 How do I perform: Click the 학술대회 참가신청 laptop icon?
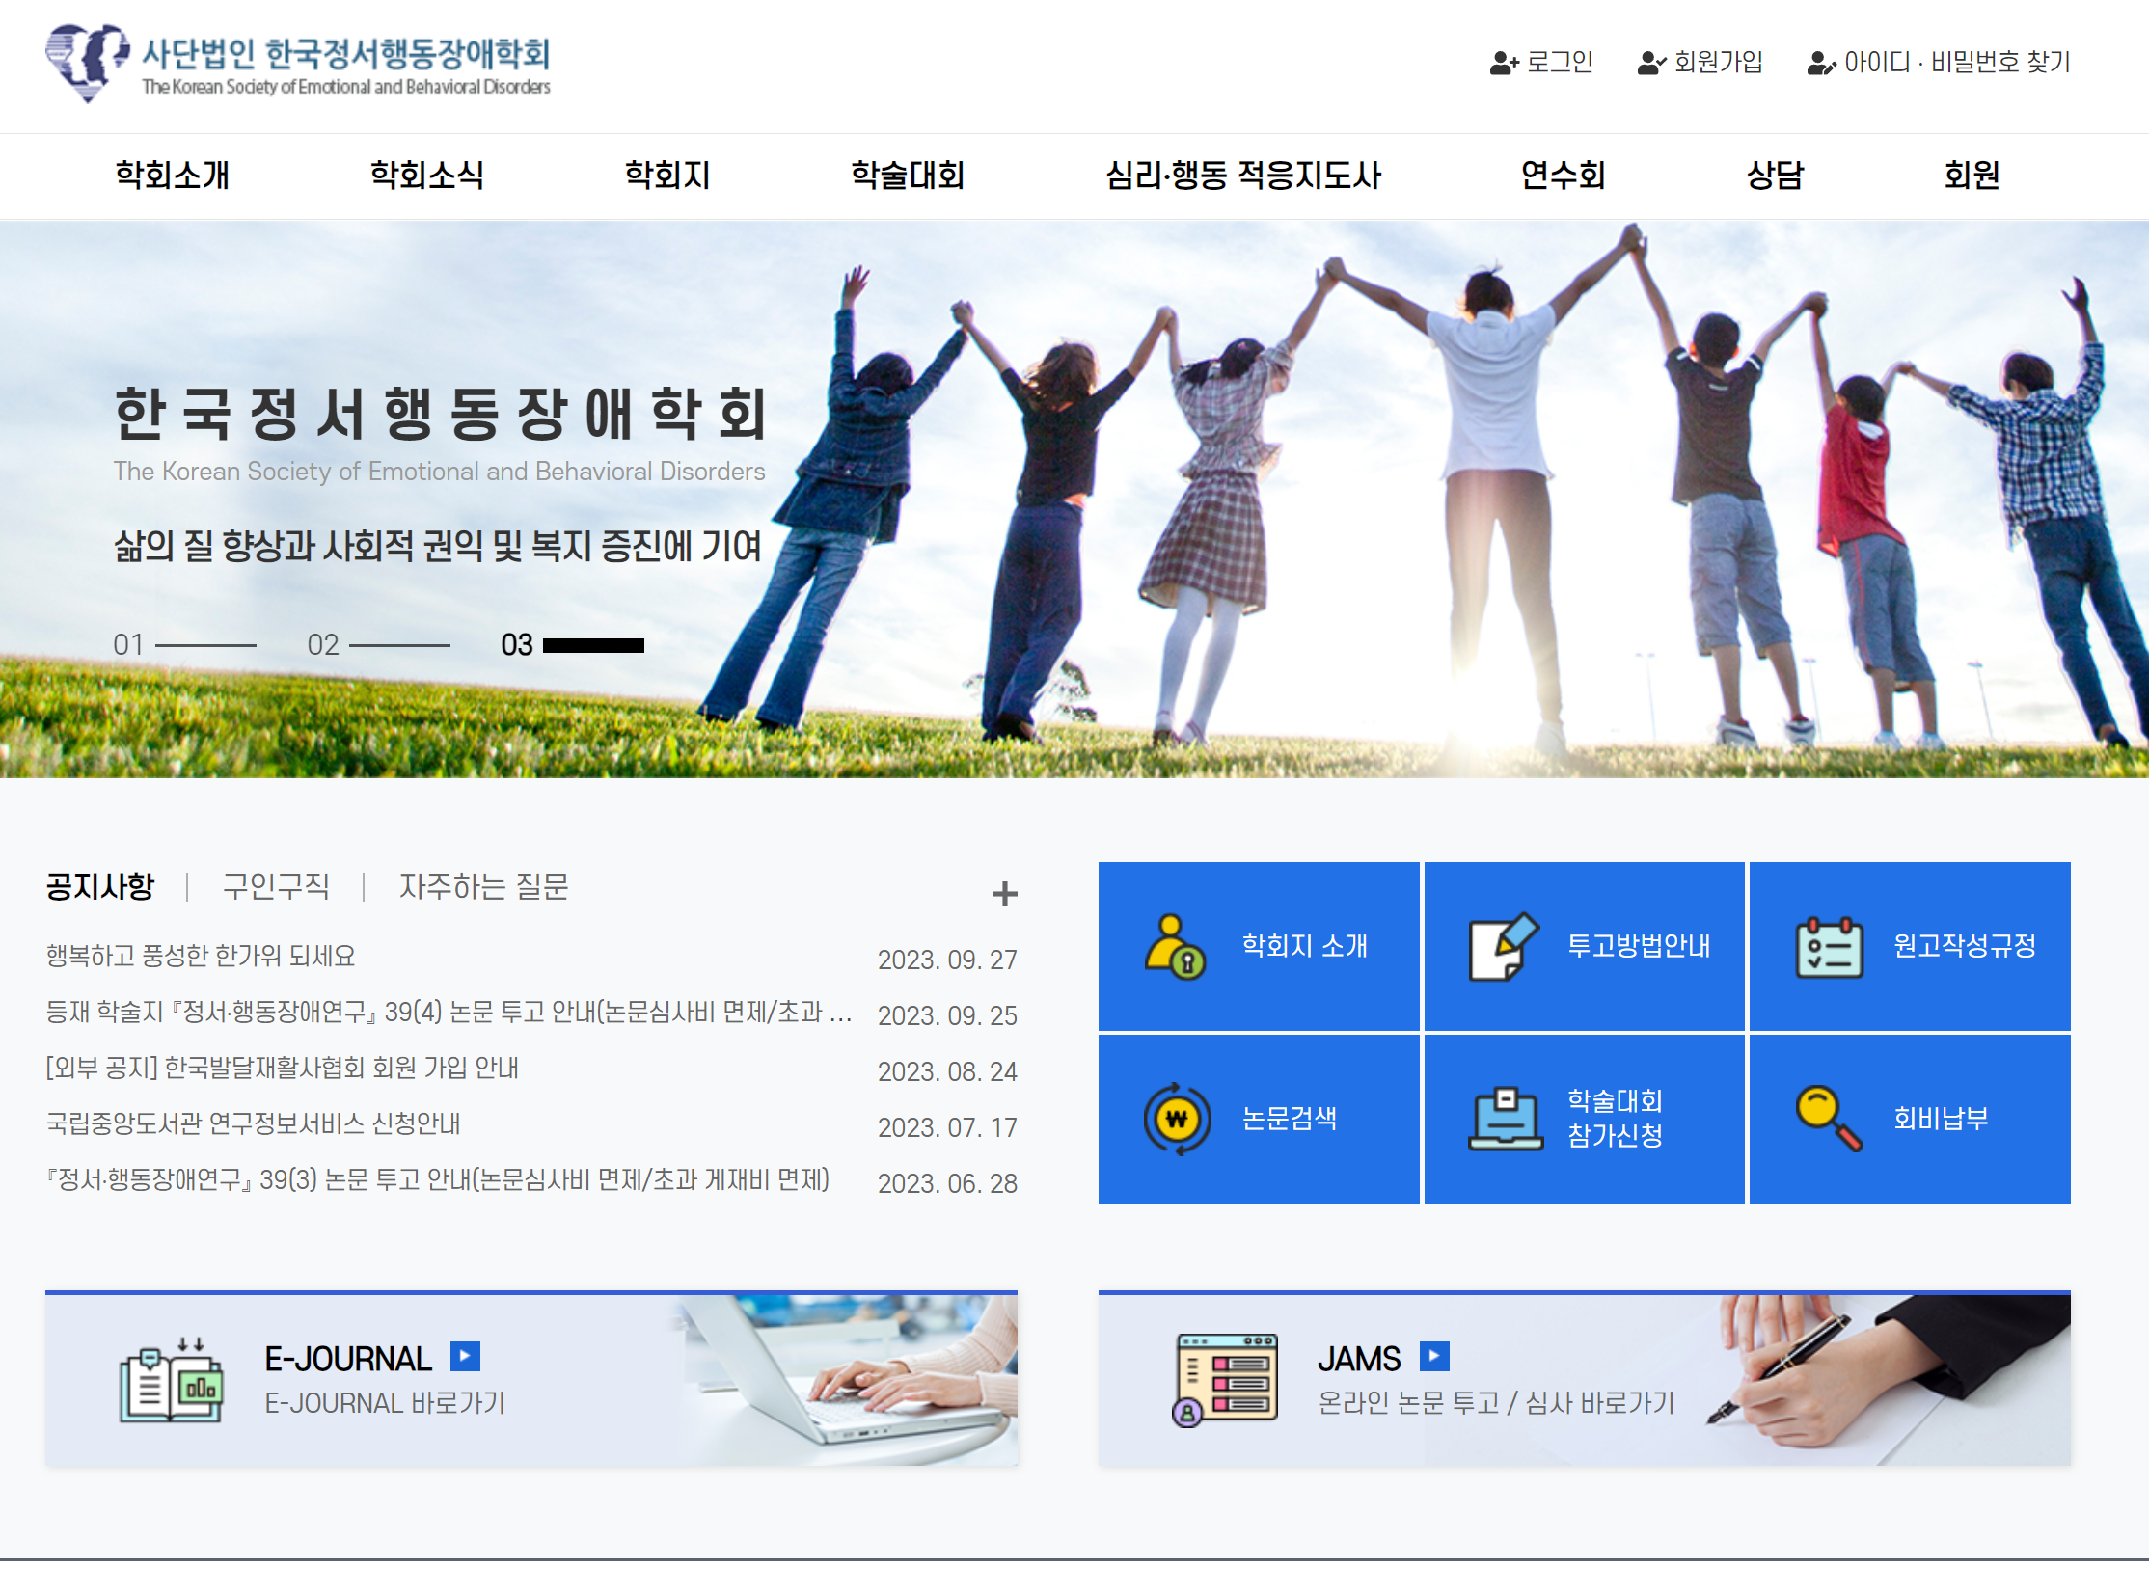point(1505,1119)
